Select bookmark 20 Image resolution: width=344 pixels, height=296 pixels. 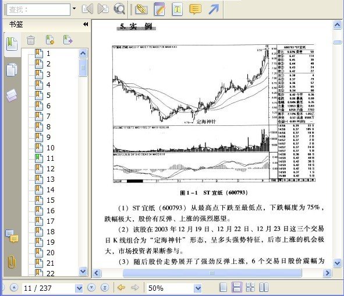[x=45, y=253]
